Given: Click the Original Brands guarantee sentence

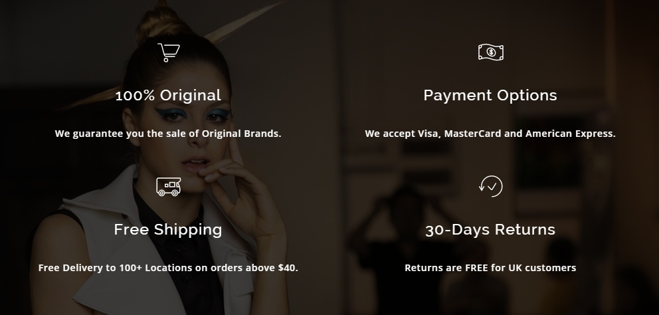Looking at the screenshot, I should click(168, 134).
